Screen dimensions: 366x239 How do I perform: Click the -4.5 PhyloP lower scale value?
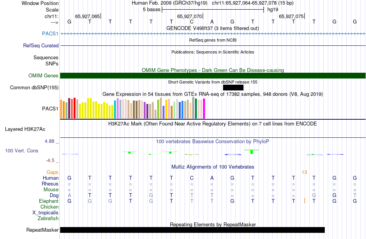point(50,160)
